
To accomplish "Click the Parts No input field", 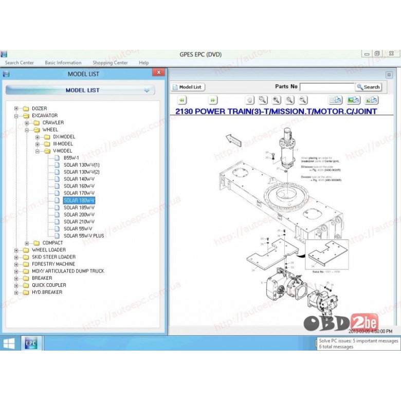I will pyautogui.click(x=327, y=87).
